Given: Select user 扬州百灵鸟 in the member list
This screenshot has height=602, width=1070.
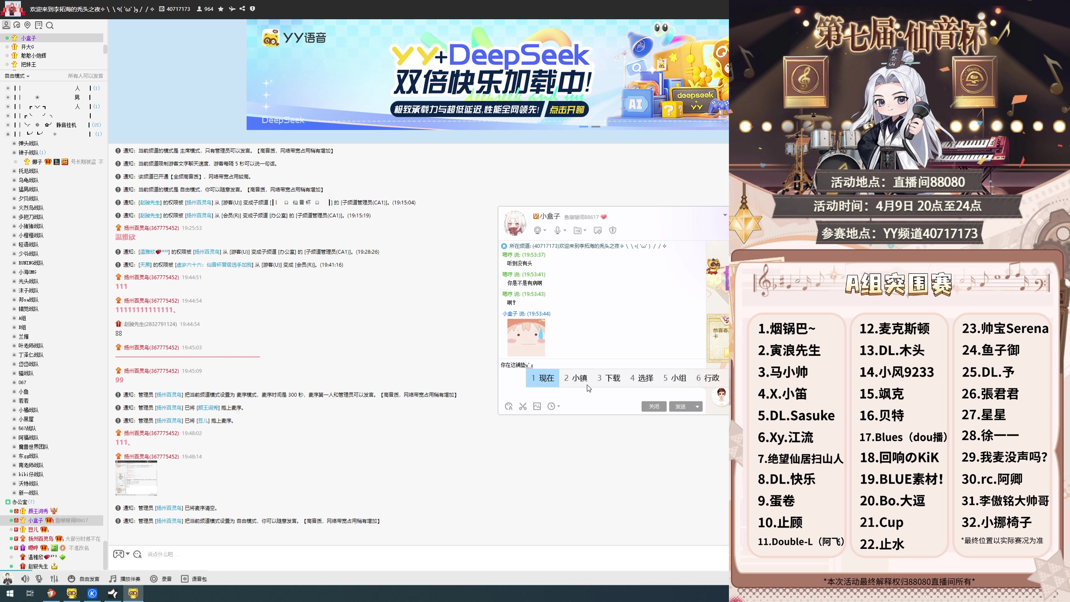Looking at the screenshot, I should pyautogui.click(x=41, y=539).
